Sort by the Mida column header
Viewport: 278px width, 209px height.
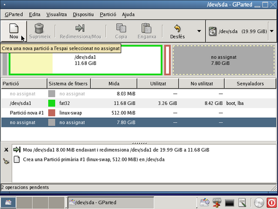114,83
